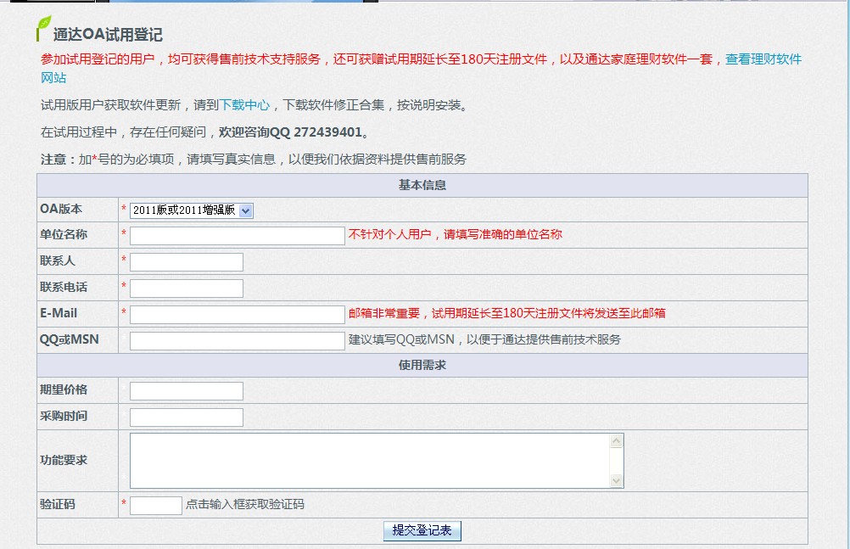Select the E-Mail input field
This screenshot has width=850, height=549.
pyautogui.click(x=238, y=314)
